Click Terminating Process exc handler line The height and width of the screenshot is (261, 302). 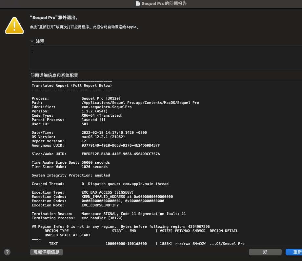click(77, 218)
